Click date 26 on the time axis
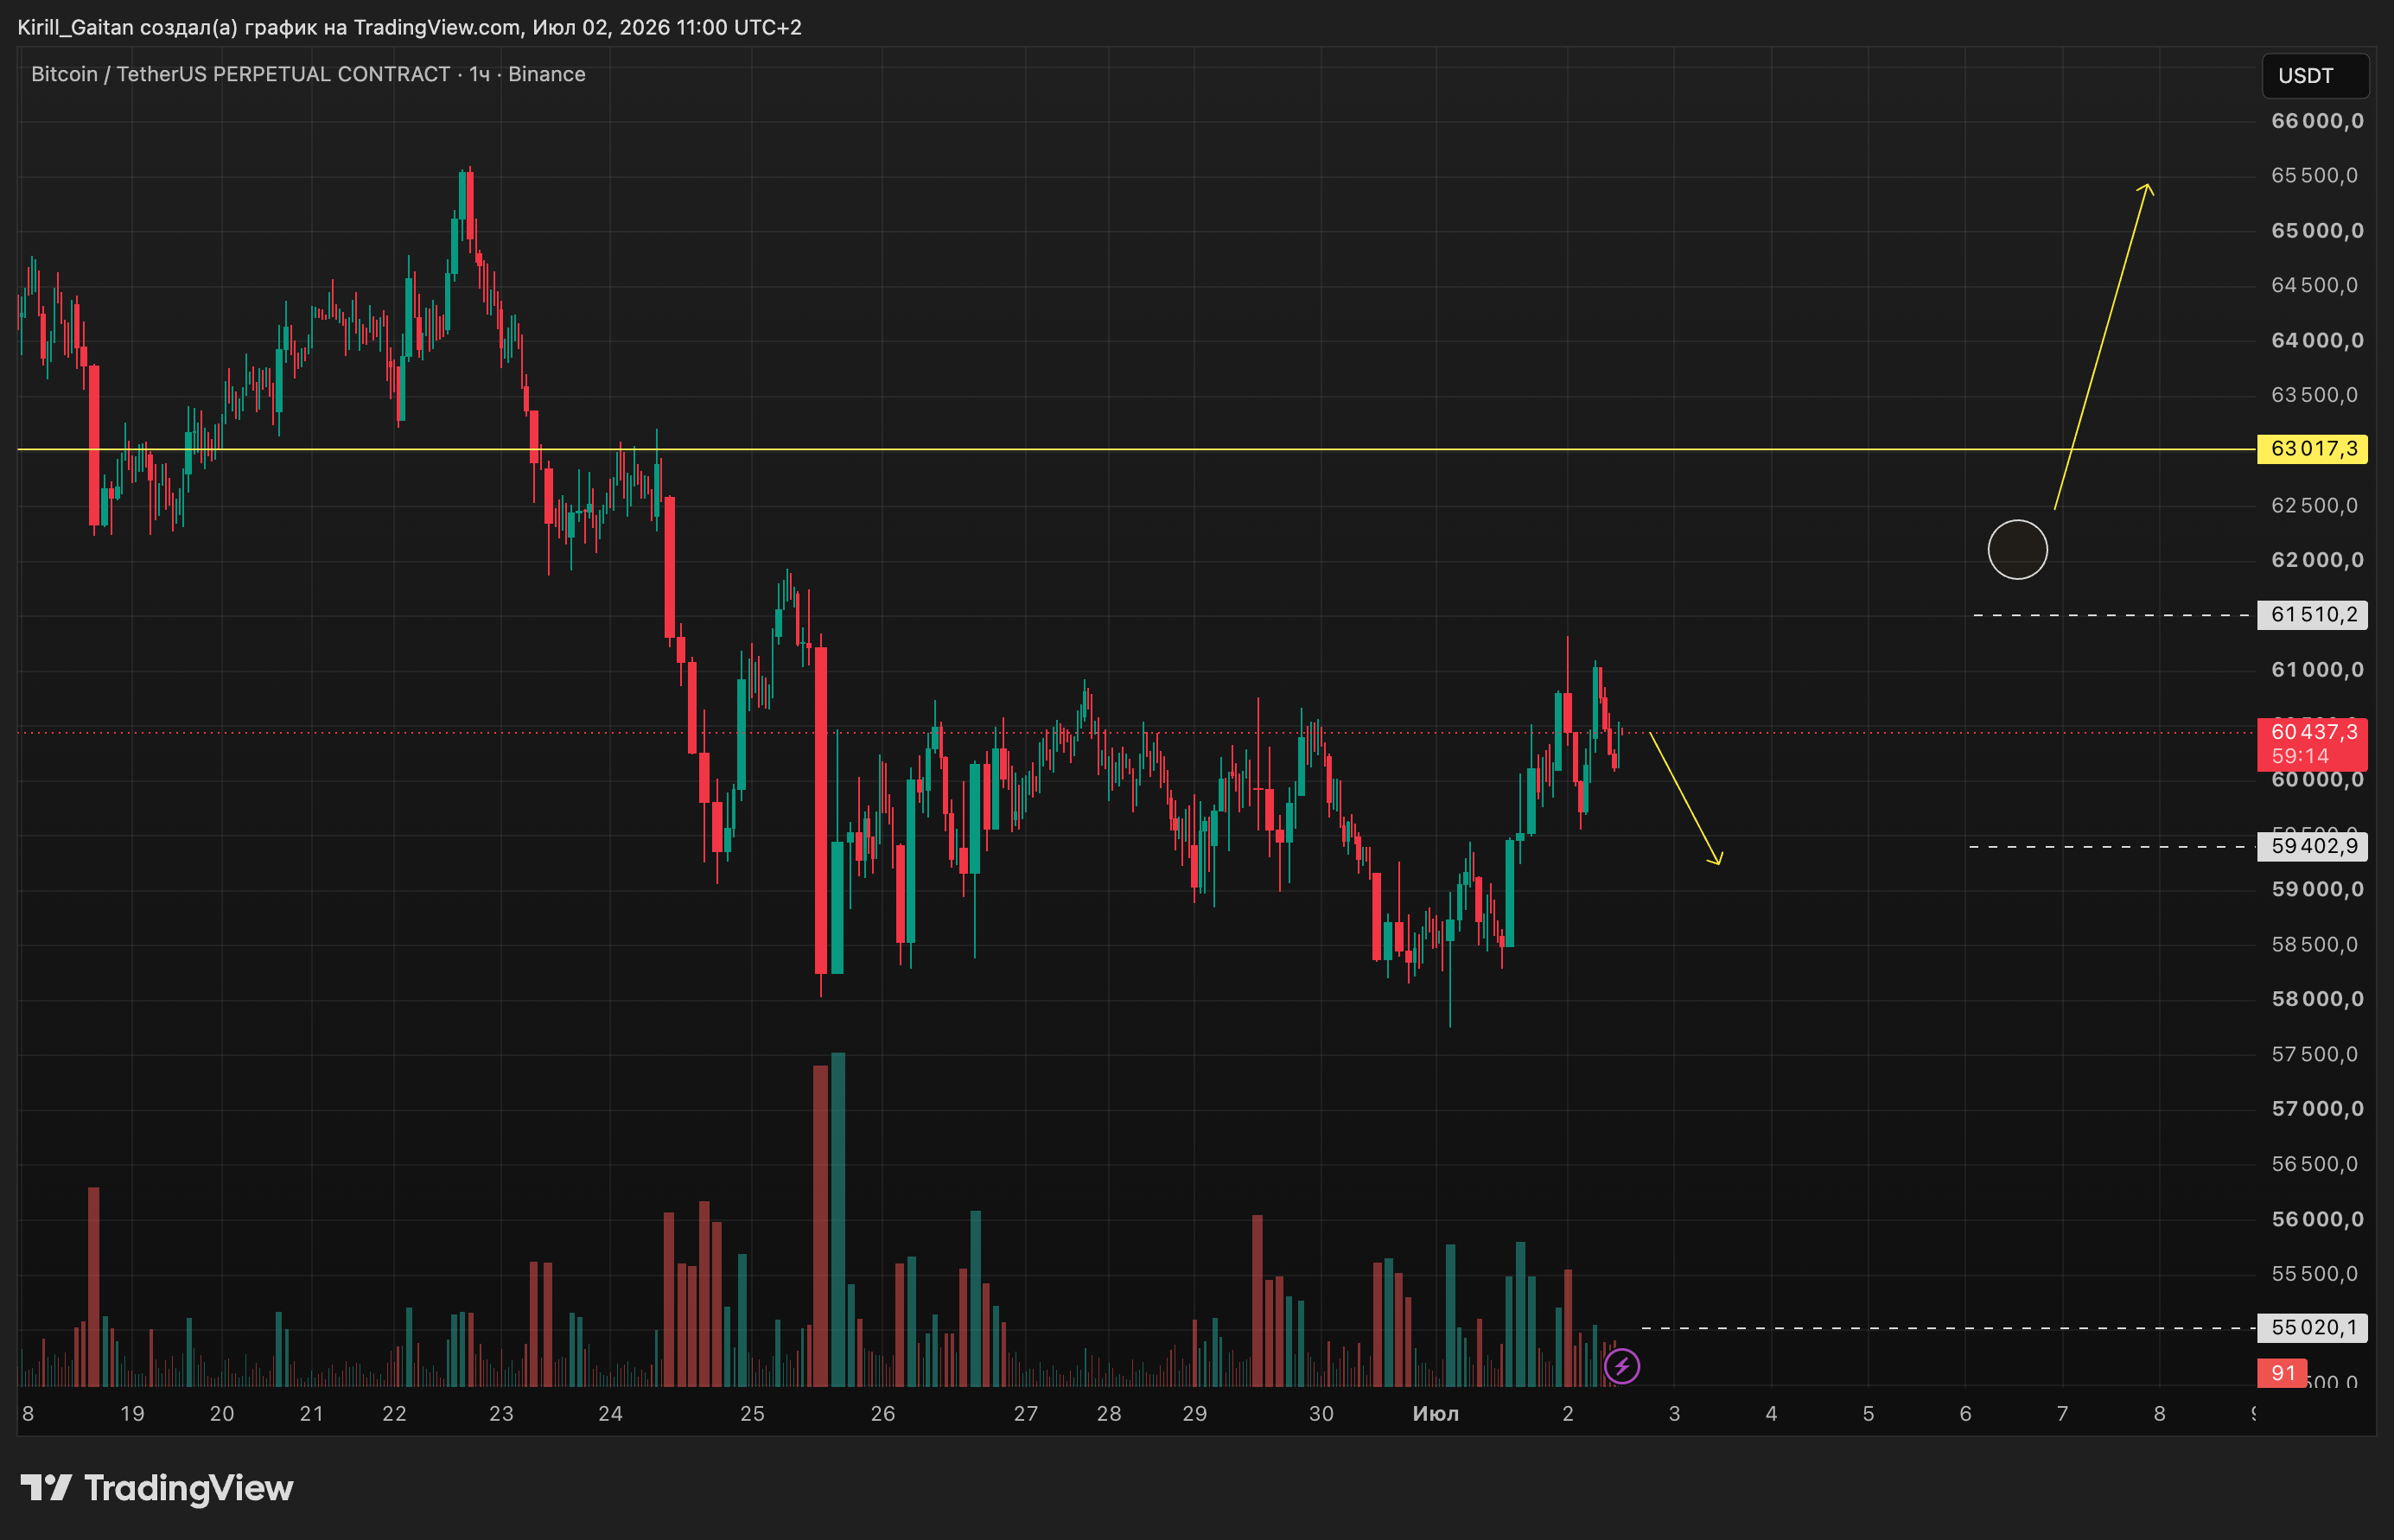The height and width of the screenshot is (1540, 2394). pos(883,1414)
